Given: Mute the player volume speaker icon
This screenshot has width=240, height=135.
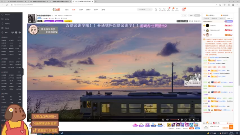Looking at the screenshot, I should pos(167,120).
